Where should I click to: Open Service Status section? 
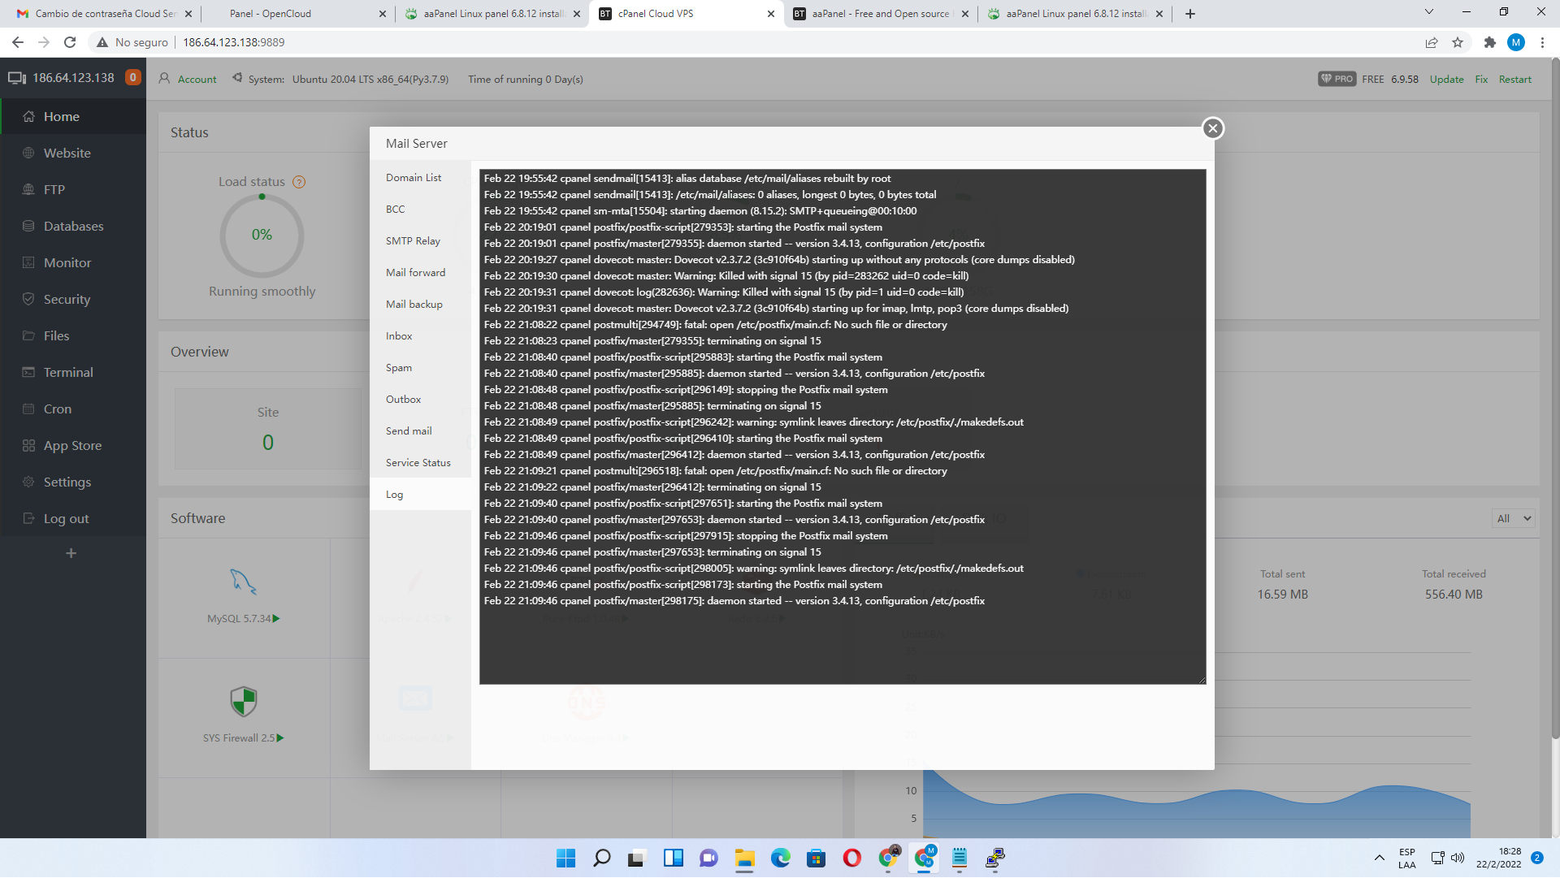418,463
